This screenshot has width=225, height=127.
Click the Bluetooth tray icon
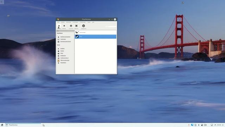click(199, 125)
